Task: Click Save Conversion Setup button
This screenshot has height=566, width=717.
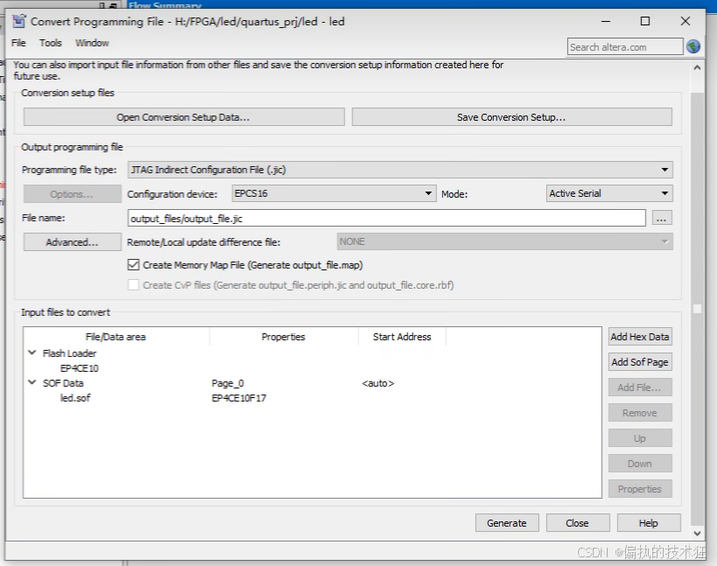Action: [511, 117]
